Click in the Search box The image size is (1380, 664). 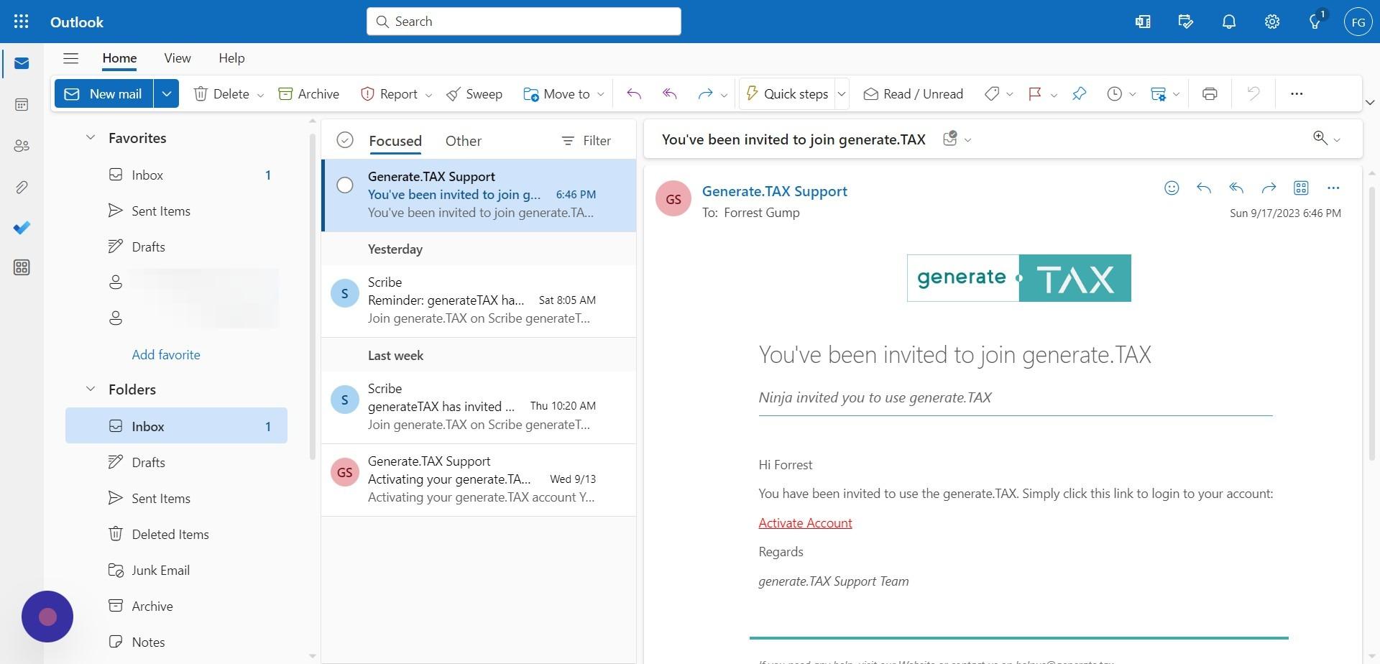(x=524, y=22)
